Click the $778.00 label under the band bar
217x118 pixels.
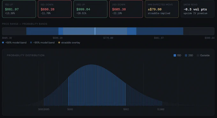pos(108,38)
